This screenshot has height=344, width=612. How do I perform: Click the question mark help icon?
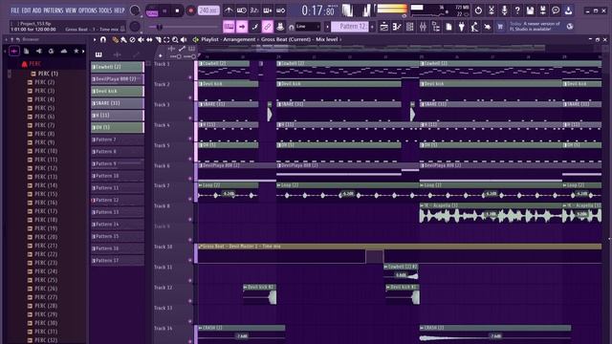517,11
